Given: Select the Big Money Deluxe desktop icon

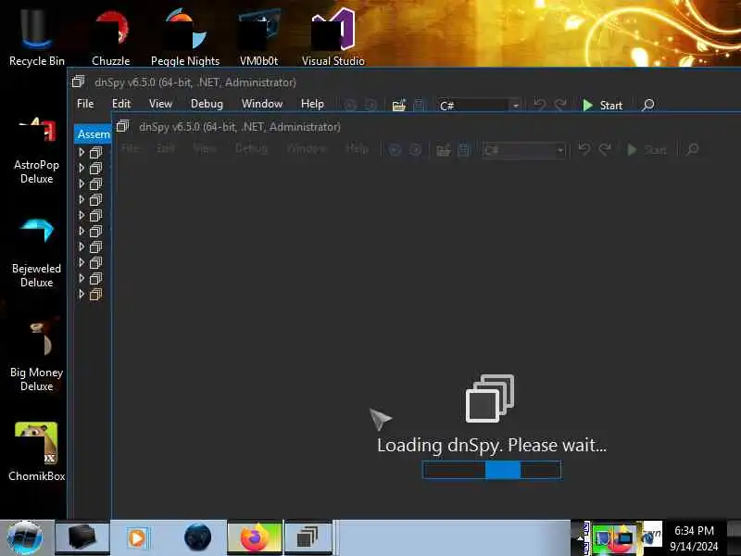Looking at the screenshot, I should click(x=36, y=357).
